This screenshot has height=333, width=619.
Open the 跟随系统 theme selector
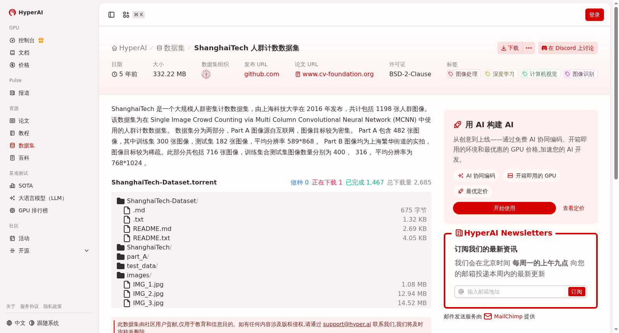click(44, 323)
